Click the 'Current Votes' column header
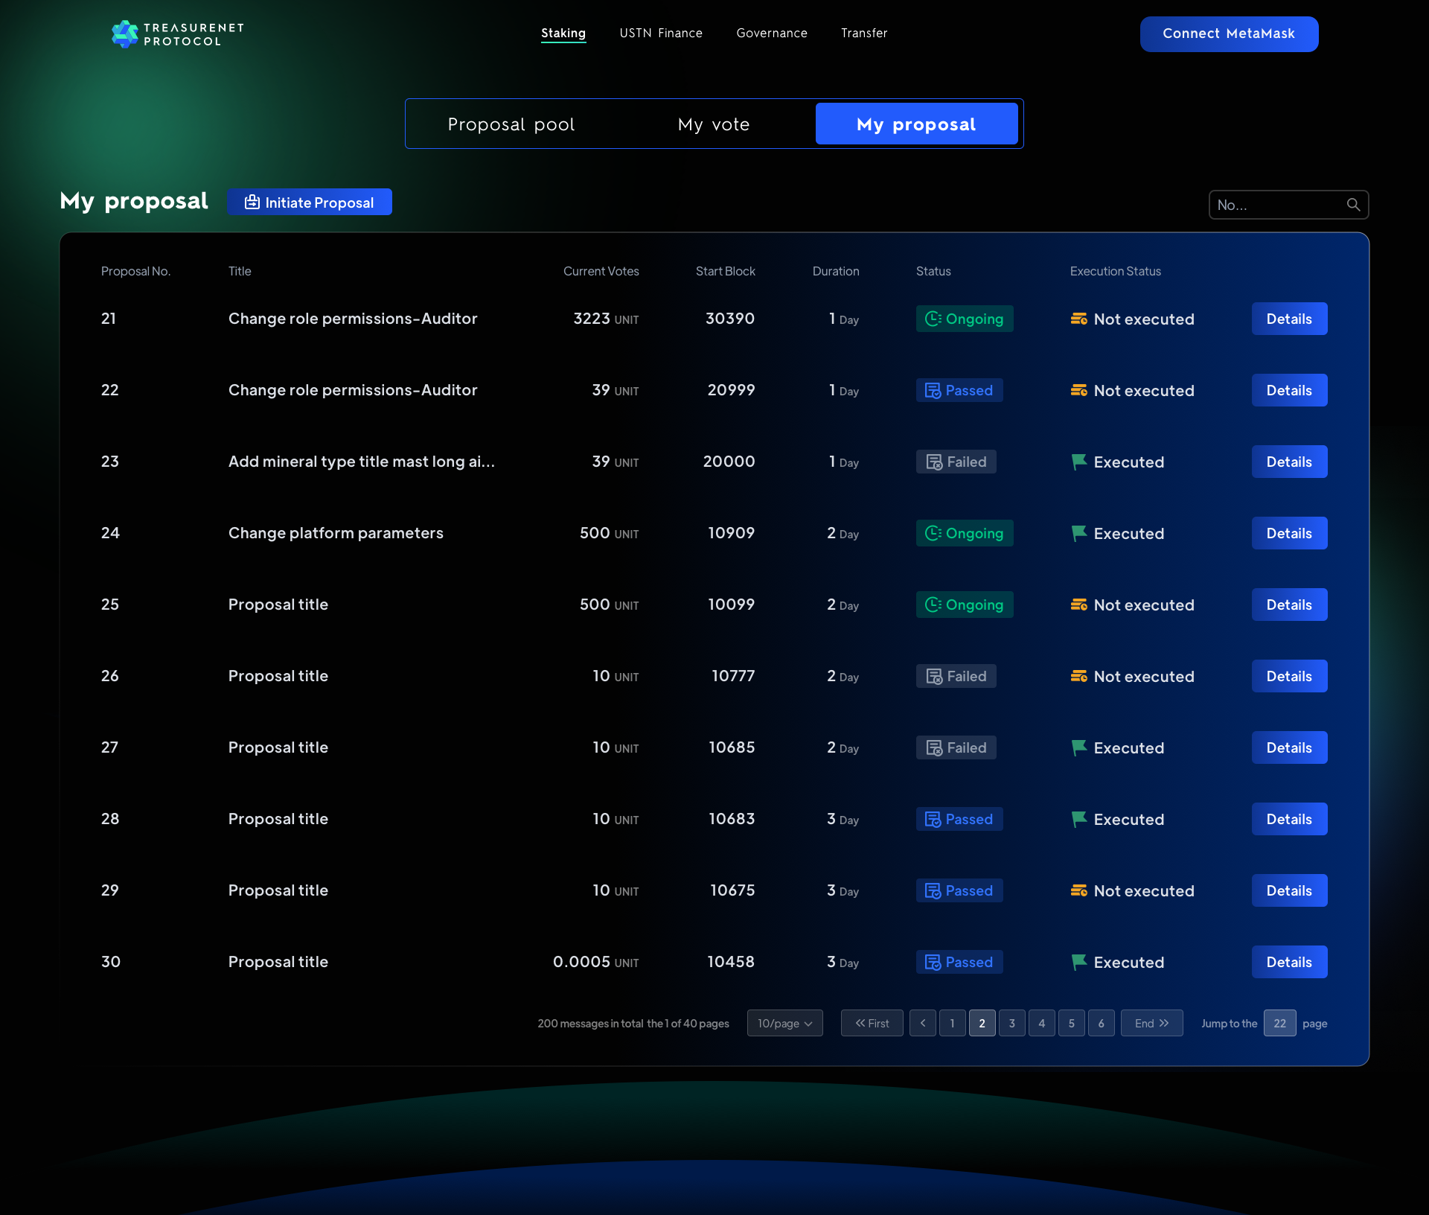Image resolution: width=1429 pixels, height=1215 pixels. (x=601, y=271)
